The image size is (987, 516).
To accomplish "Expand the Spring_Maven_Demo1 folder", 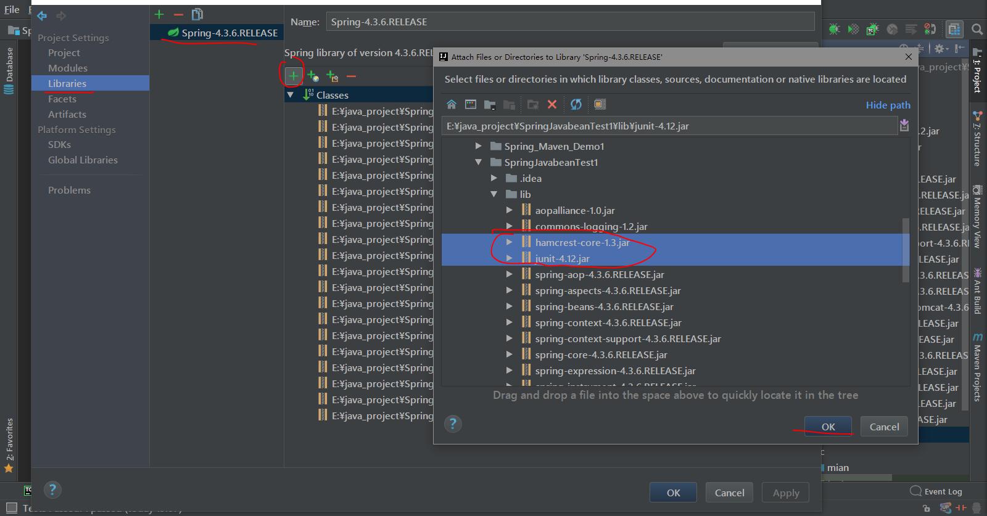I will click(x=478, y=146).
